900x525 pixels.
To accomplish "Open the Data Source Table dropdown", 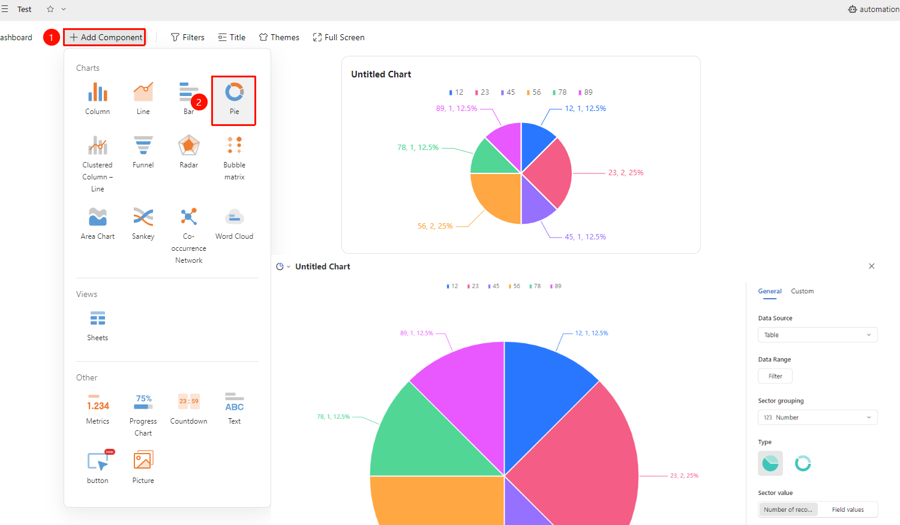I will coord(817,335).
